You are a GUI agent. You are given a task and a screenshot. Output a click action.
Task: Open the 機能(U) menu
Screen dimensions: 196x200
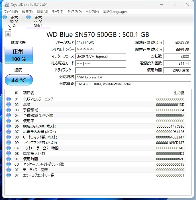coord(42,12)
